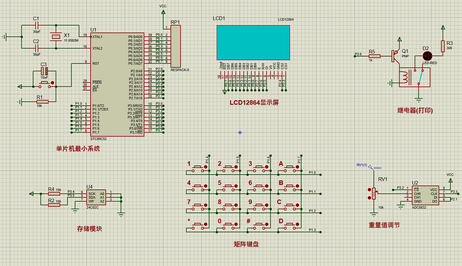
Task: Toggle the red latch on keypad button 5
Action: pos(236,186)
